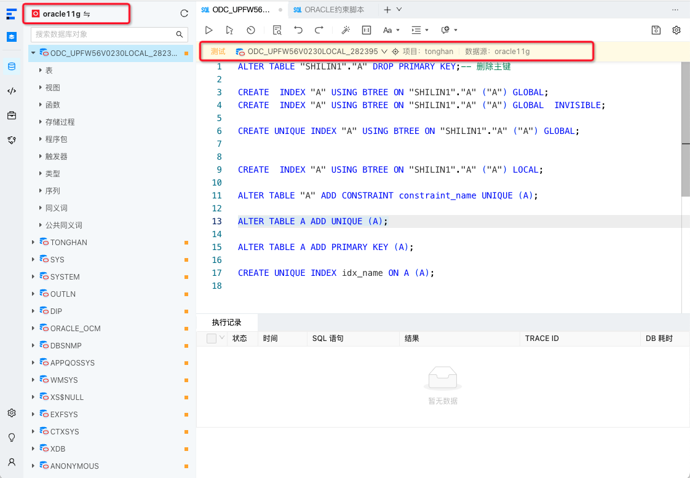Open ODC settings from the bottom sidebar gear
Viewport: 690px width, 478px height.
(x=11, y=413)
